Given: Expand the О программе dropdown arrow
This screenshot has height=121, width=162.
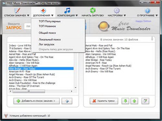Looking at the screenshot, I should click(x=157, y=16).
